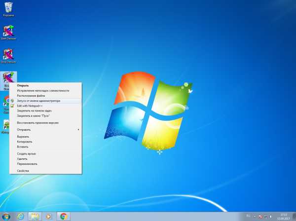The image size is (296, 221).
Task: Select Закрепить в меню "Пуск"
Action: click(x=46, y=116)
